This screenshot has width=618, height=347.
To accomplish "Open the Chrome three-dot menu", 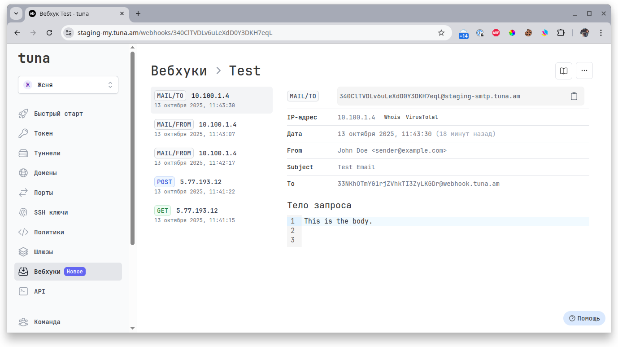I will point(601,33).
